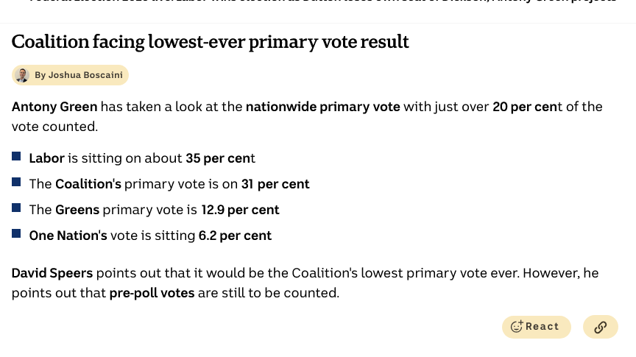Viewport: 636px width, 357px height.
Task: Click the bold David Speers name
Action: (x=52, y=273)
